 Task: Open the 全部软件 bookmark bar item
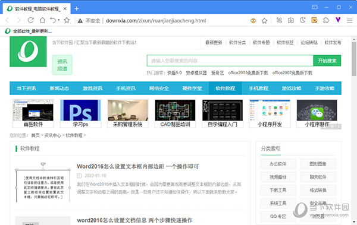29,31
